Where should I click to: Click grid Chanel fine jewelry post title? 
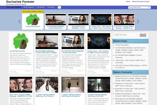pyautogui.click(x=17, y=51)
